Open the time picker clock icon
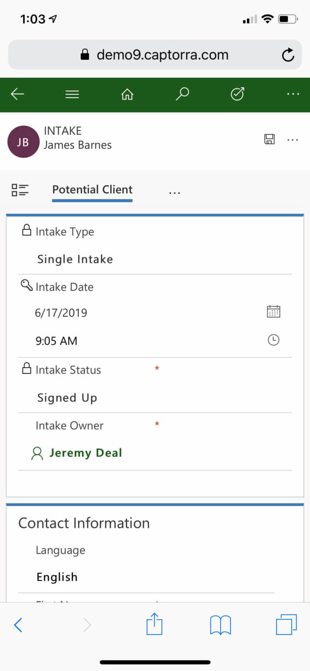This screenshot has width=310, height=671. (x=273, y=340)
